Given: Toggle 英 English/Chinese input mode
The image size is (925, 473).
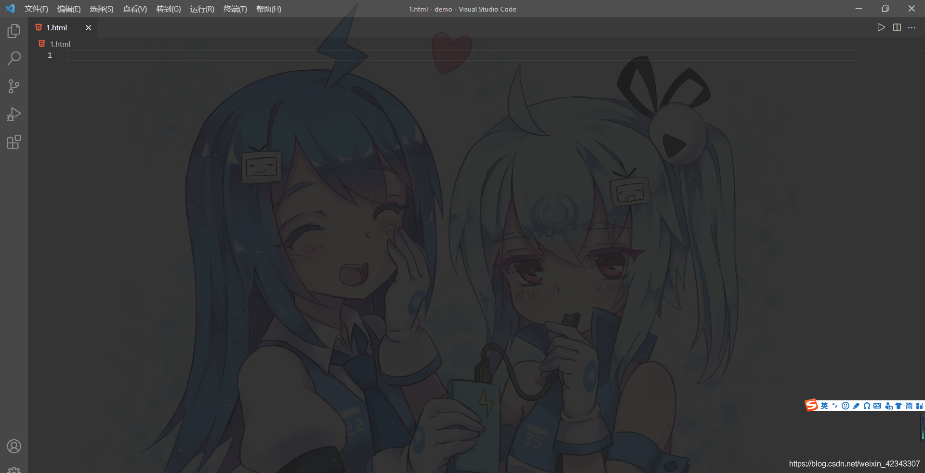Looking at the screenshot, I should (824, 406).
